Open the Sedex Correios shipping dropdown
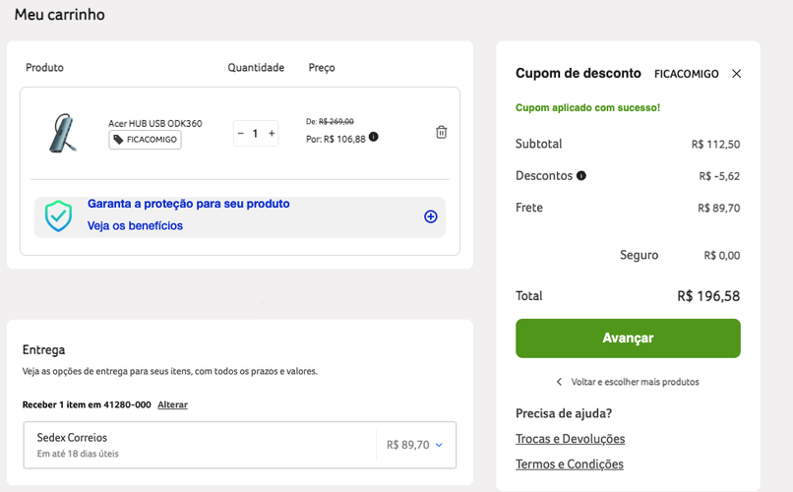Image resolution: width=793 pixels, height=492 pixels. coord(439,445)
